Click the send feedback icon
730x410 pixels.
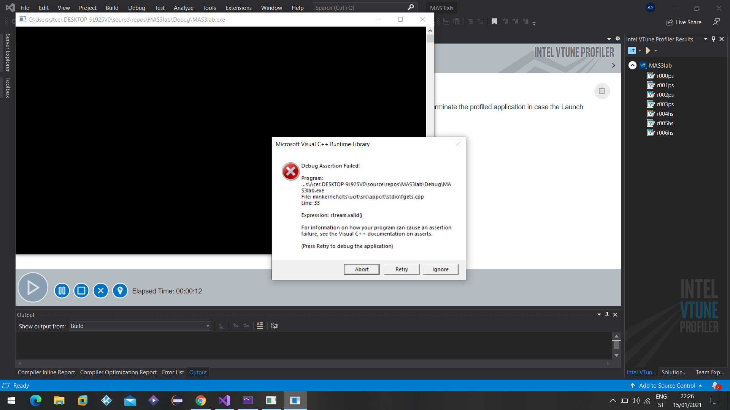716,22
